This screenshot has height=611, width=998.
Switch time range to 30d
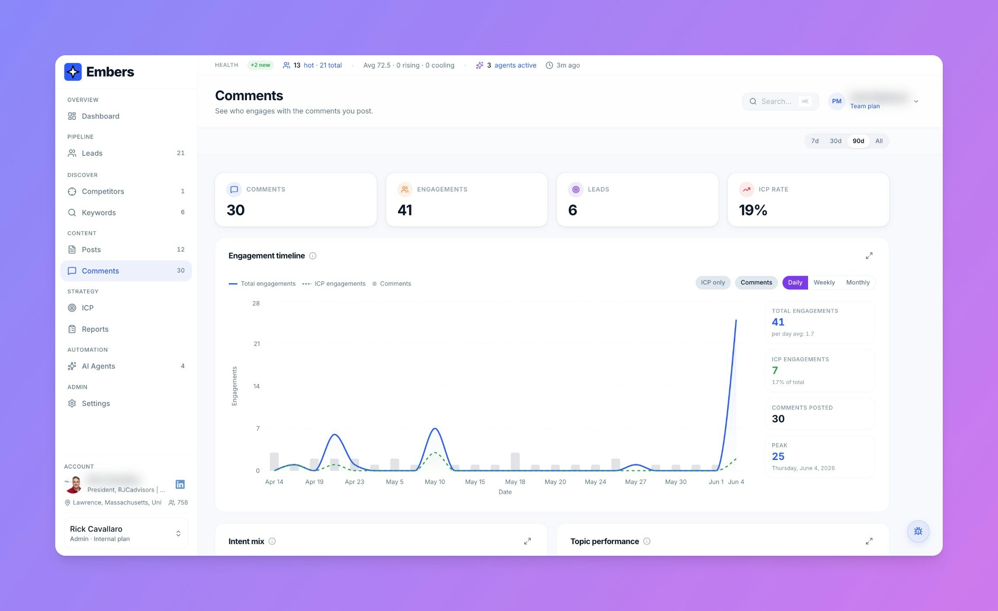(835, 141)
